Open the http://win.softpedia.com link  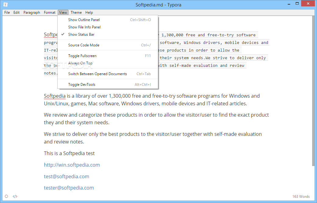click(x=72, y=165)
